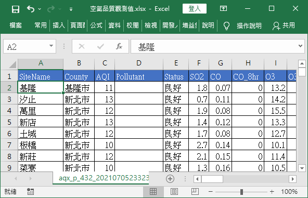
Task: Click cell 基隆市 in County column
Action: (79, 88)
